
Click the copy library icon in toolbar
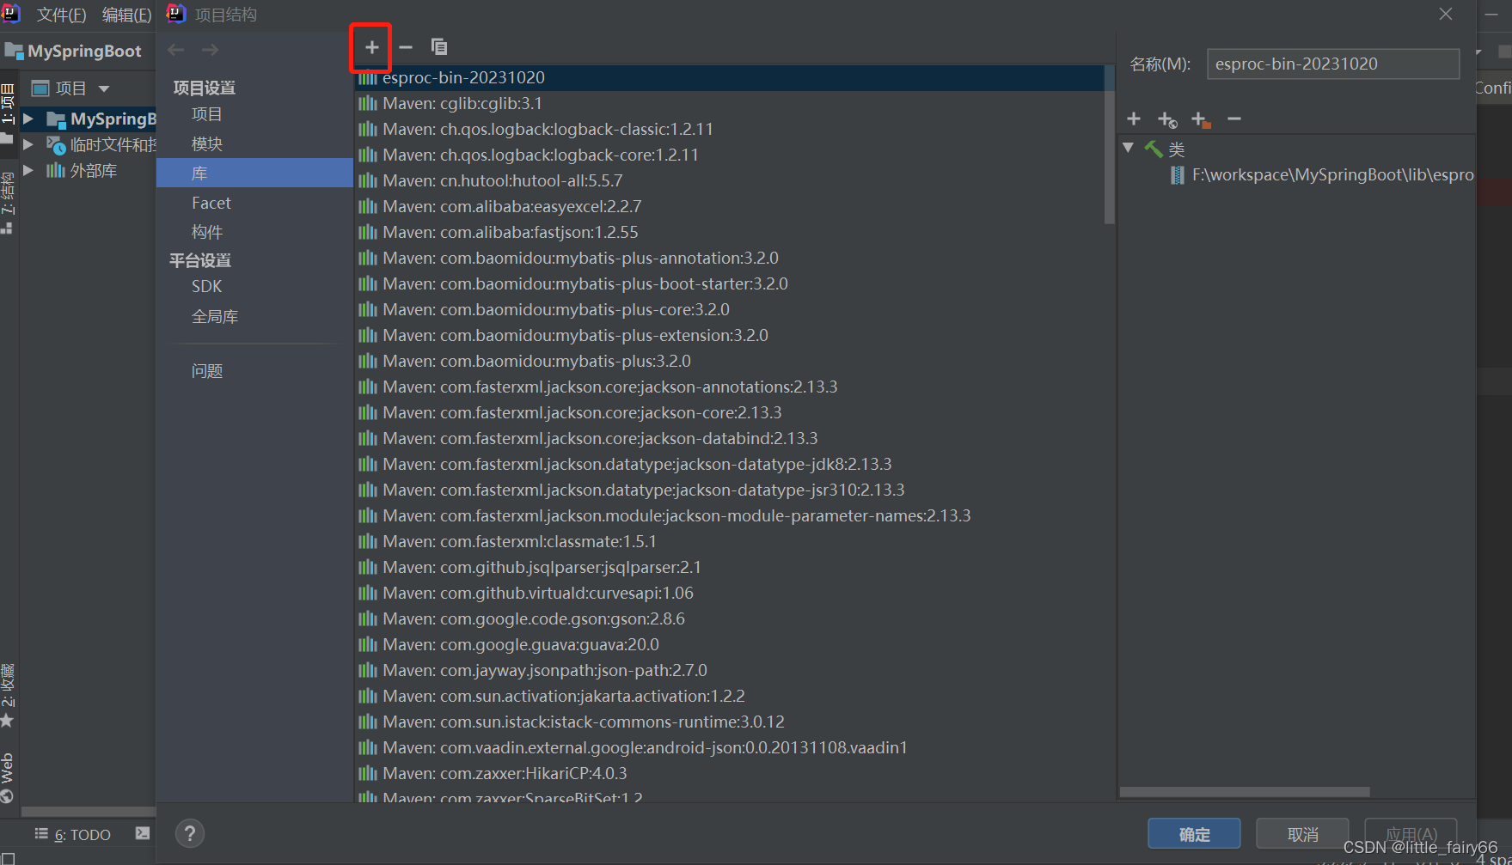[x=438, y=47]
